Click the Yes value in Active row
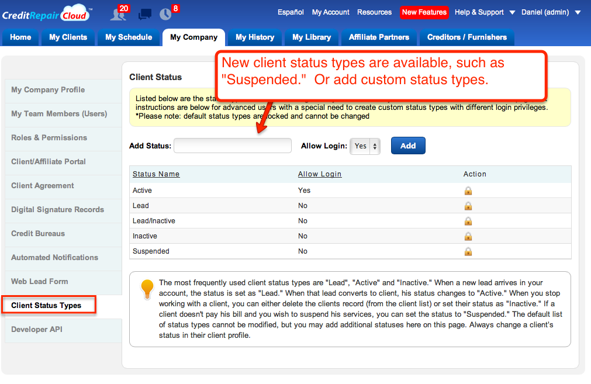Image resolution: width=591 pixels, height=384 pixels. click(x=304, y=191)
